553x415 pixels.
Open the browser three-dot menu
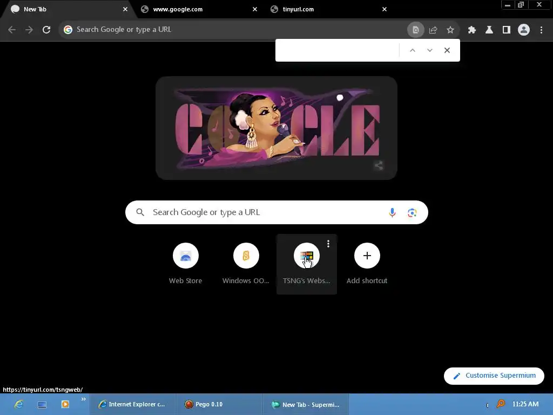click(x=541, y=30)
